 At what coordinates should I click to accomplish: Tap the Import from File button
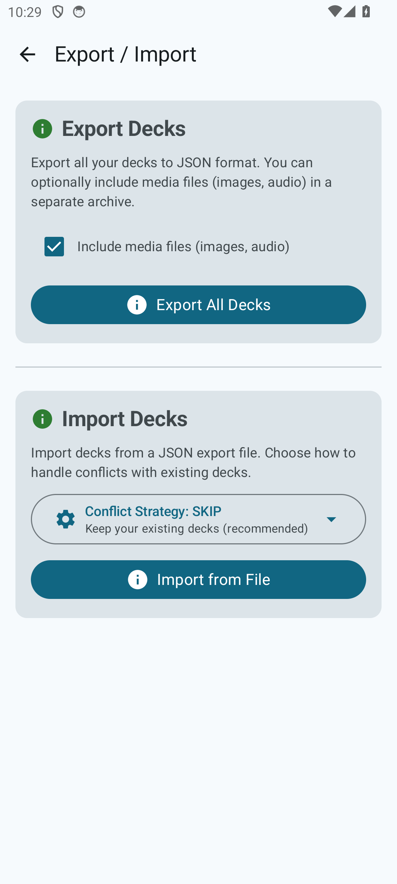198,579
